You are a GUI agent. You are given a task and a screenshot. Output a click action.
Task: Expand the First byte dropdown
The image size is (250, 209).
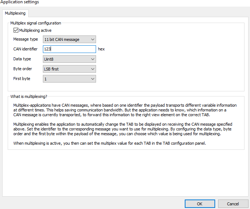tap(69, 79)
